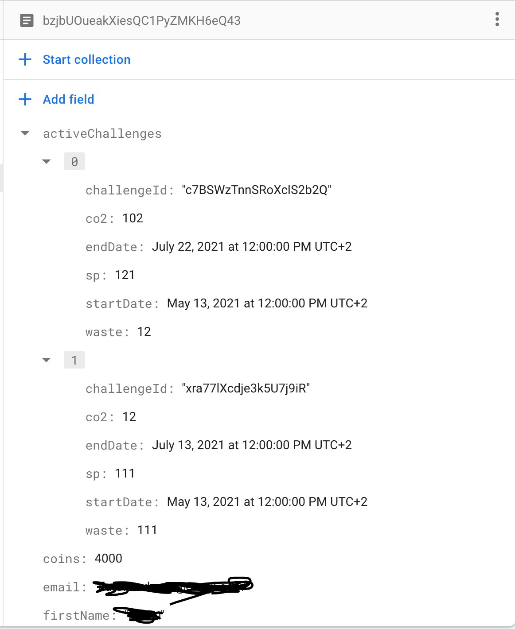Viewport: 515px width, 629px height.
Task: Click the index 1 badge
Action: 74,360
